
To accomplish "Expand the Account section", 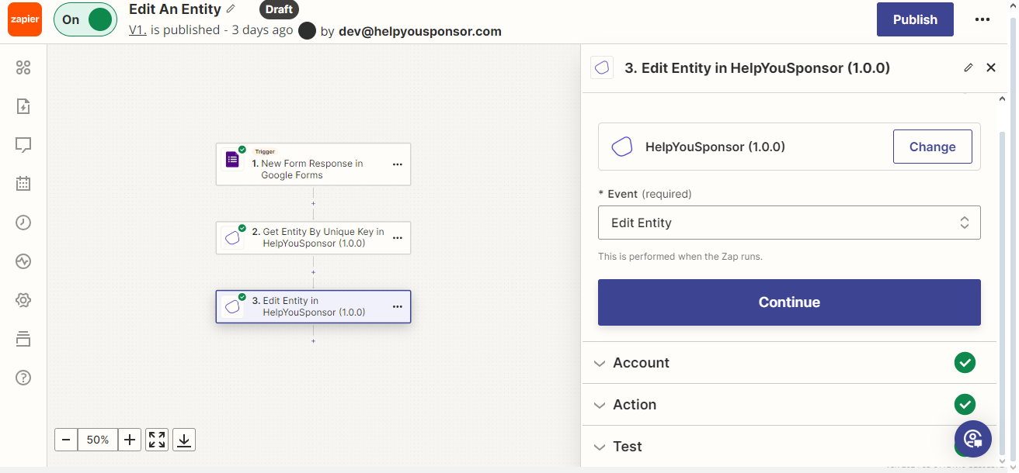I will click(789, 363).
